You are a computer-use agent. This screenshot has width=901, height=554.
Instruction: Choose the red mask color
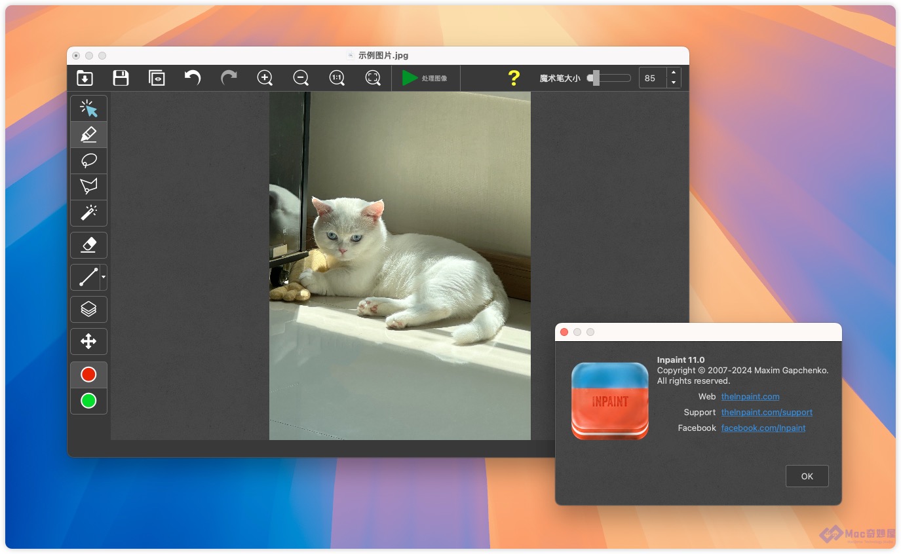coord(88,375)
